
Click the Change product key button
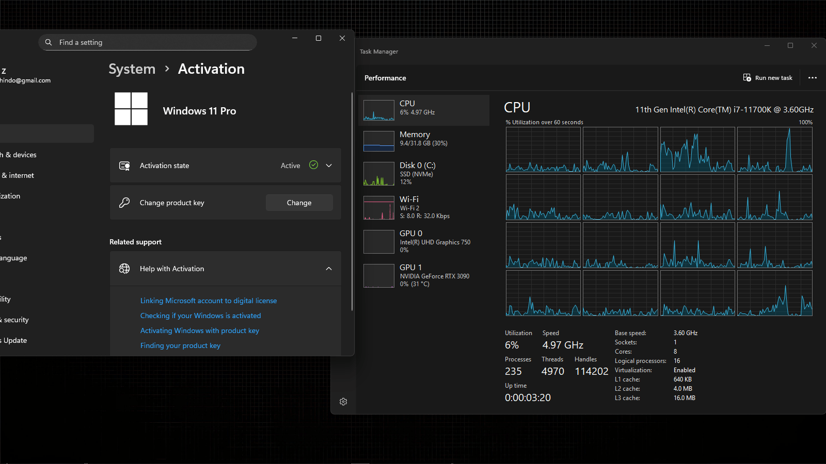[299, 202]
